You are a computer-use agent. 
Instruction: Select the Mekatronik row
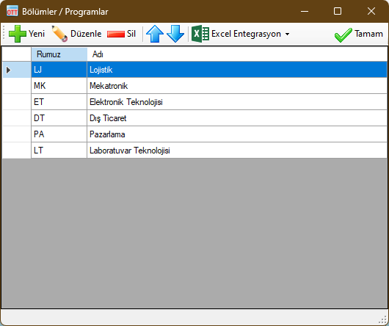click(x=194, y=86)
